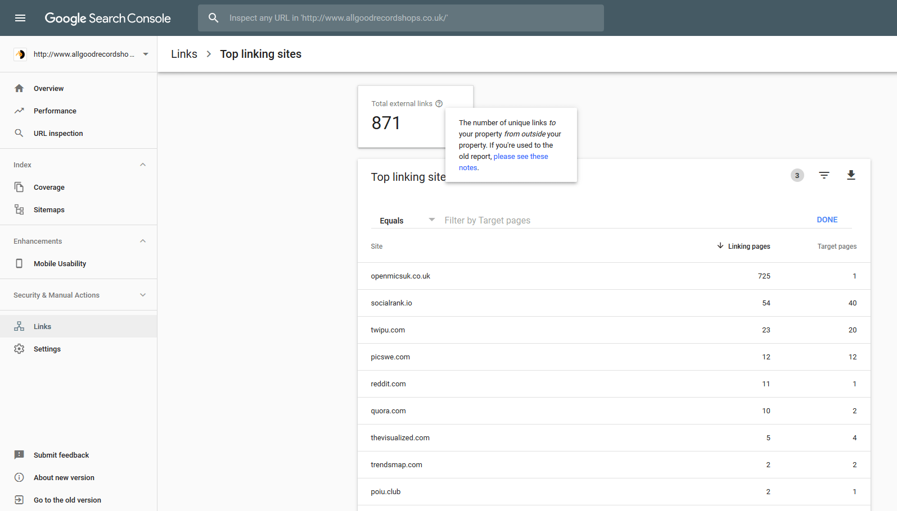Focus the Filter by Target pages field
The image size is (897, 511).
tap(624, 220)
